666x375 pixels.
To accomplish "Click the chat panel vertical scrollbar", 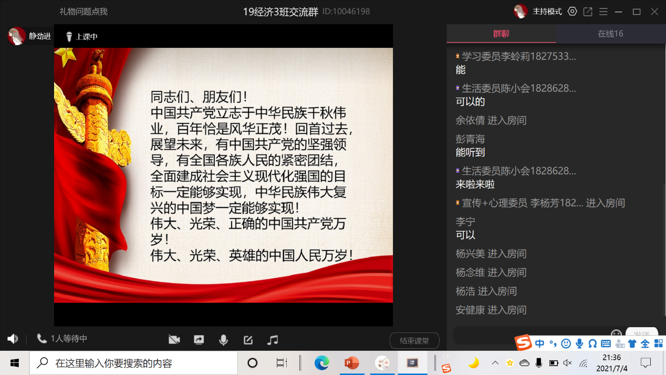I will click(663, 184).
